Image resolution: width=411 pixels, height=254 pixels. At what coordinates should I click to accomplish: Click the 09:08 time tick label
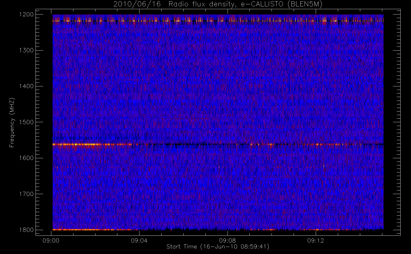pyautogui.click(x=228, y=241)
